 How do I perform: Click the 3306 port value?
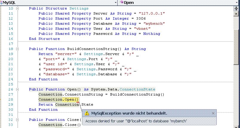(x=141, y=18)
